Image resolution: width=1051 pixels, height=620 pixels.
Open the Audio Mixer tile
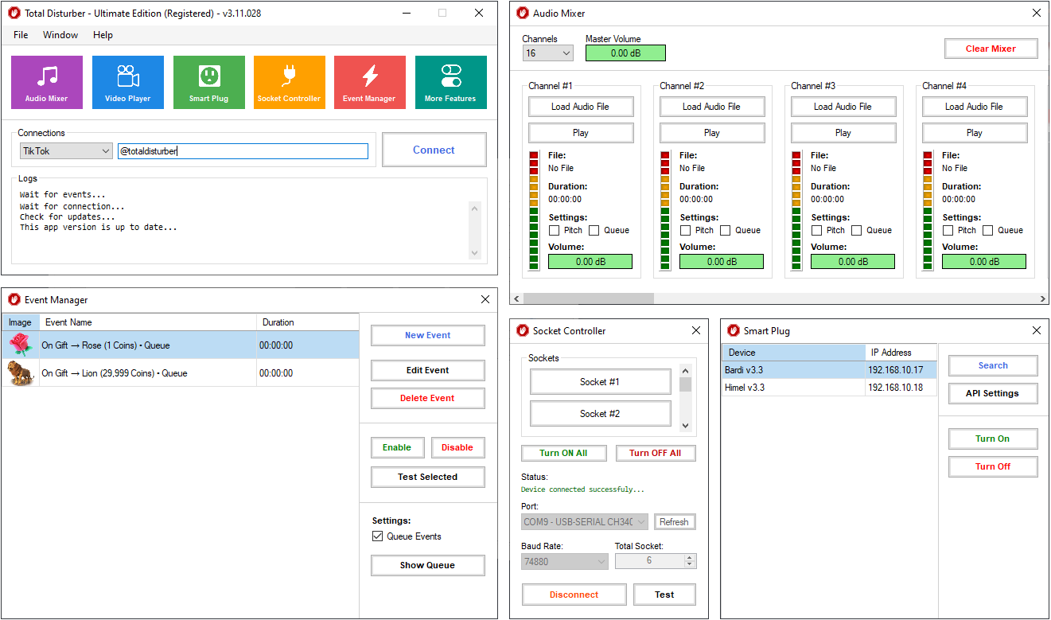coord(47,82)
